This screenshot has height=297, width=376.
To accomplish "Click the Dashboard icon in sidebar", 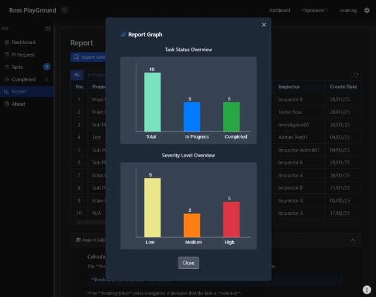I will 6,42.
